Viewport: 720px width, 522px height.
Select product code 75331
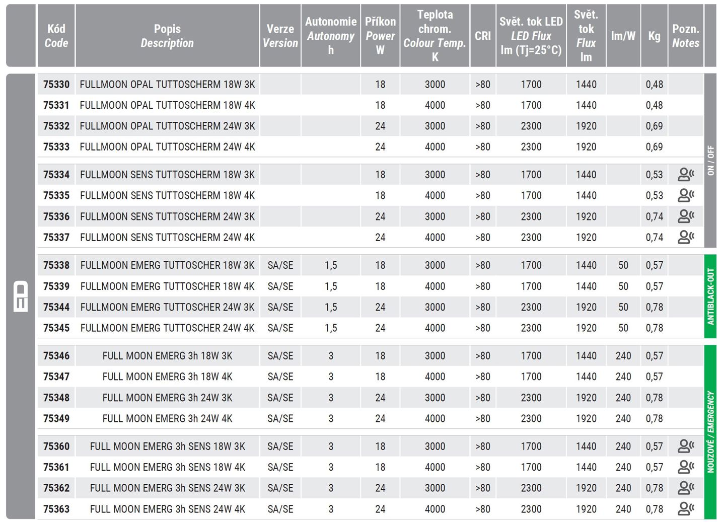point(56,105)
